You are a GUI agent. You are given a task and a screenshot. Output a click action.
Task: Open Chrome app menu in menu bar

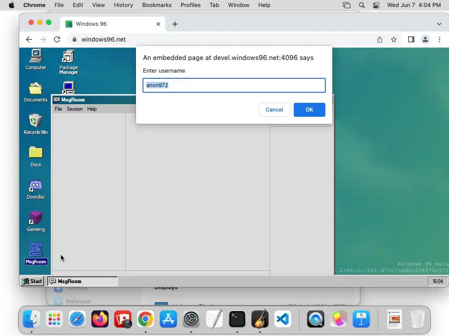pos(34,5)
